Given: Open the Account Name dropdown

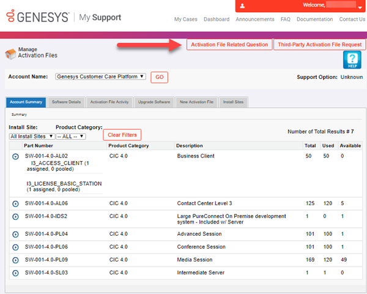Looking at the screenshot, I should pos(101,77).
